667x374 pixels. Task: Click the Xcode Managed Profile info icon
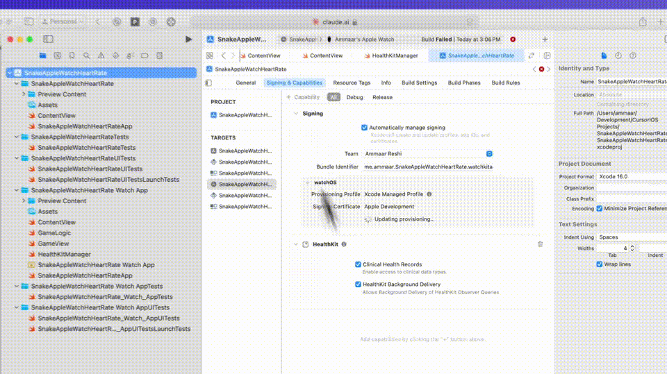429,194
